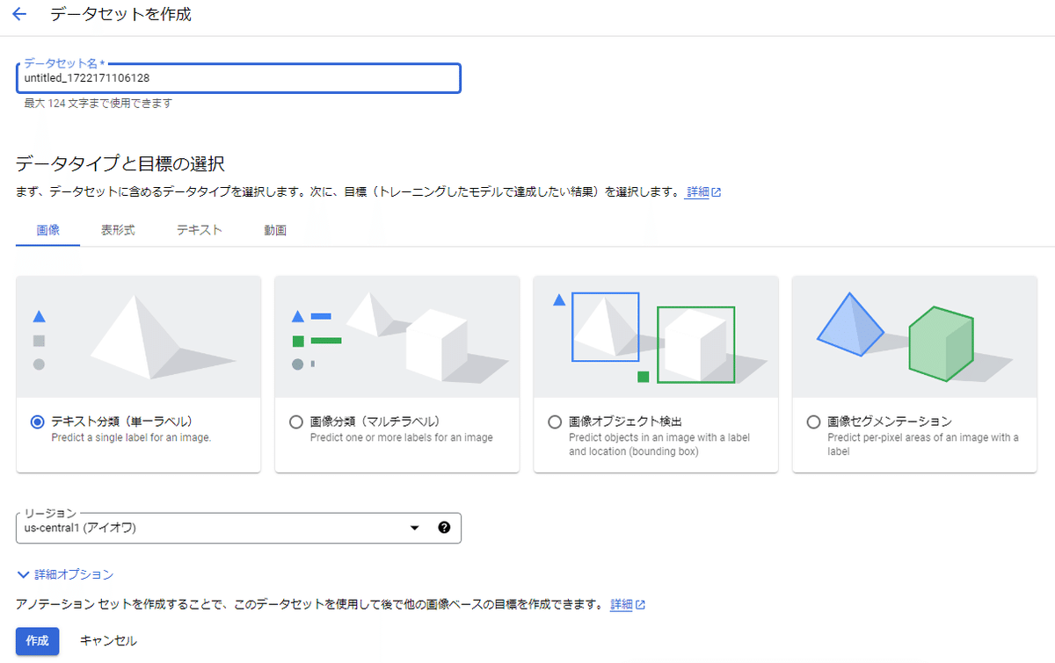Open the 動画 tab
Screen dimensions: 1055x663
[275, 230]
